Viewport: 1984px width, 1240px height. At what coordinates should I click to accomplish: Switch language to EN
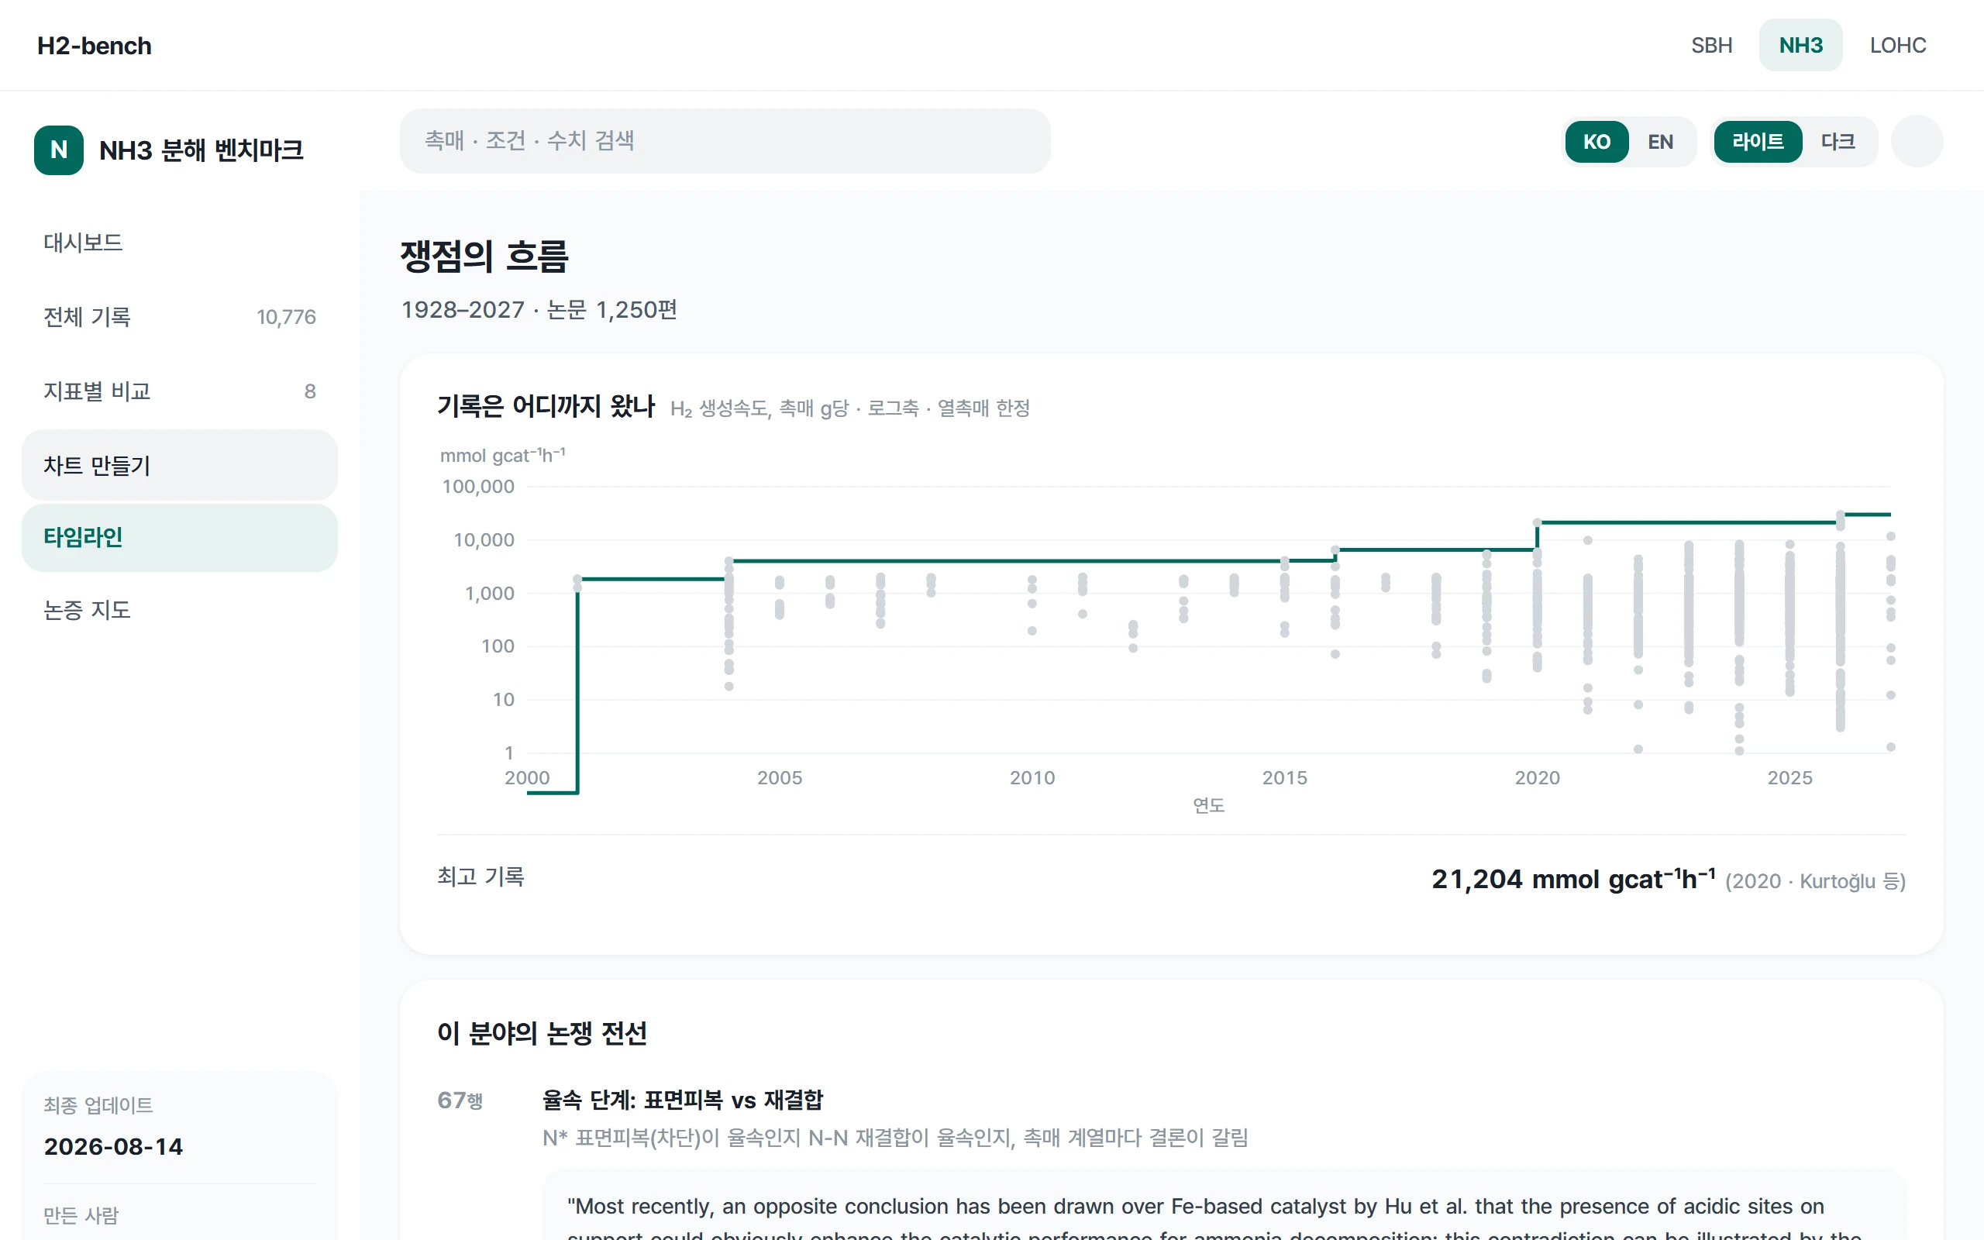pyautogui.click(x=1660, y=142)
